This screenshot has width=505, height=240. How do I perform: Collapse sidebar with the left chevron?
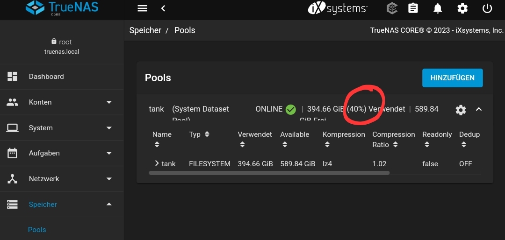click(x=163, y=8)
